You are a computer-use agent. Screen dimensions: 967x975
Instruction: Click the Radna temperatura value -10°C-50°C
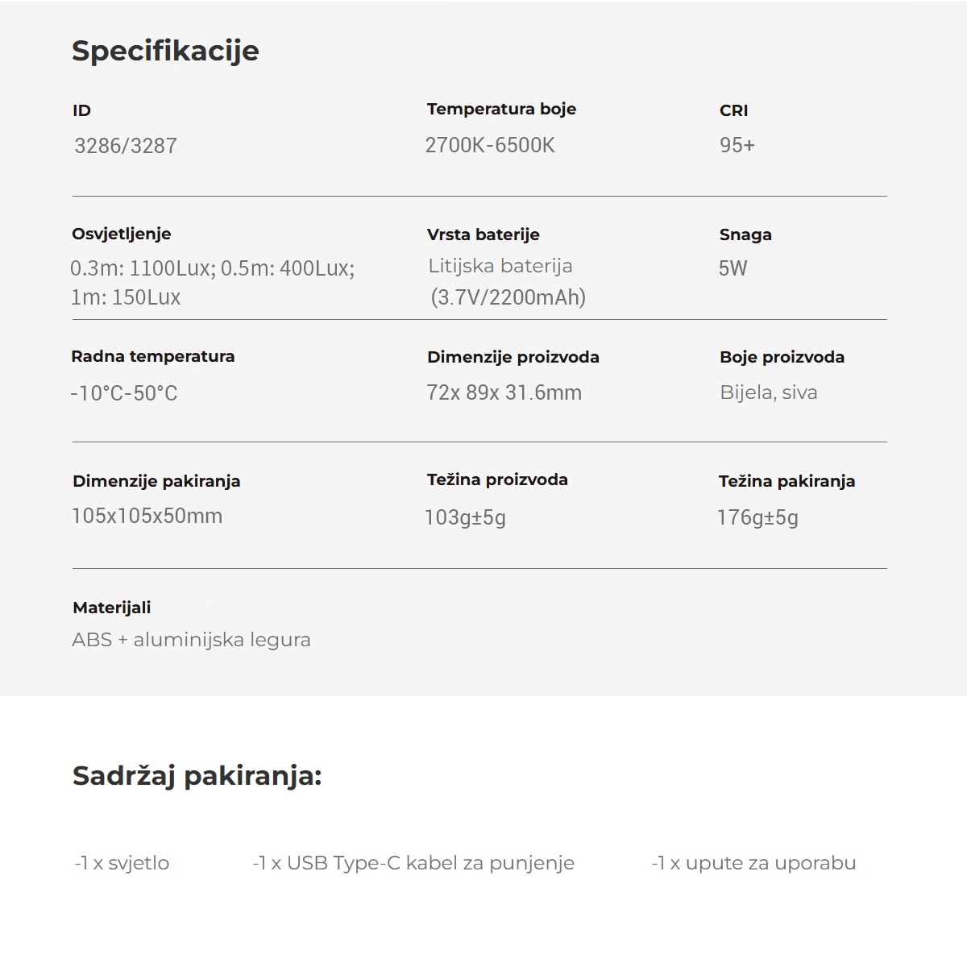click(123, 393)
